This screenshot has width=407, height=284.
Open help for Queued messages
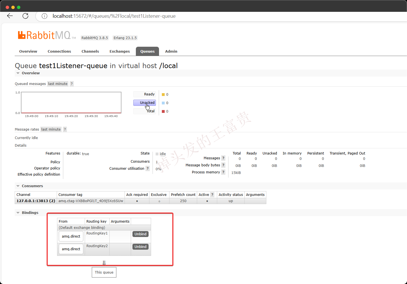[x=72, y=84]
